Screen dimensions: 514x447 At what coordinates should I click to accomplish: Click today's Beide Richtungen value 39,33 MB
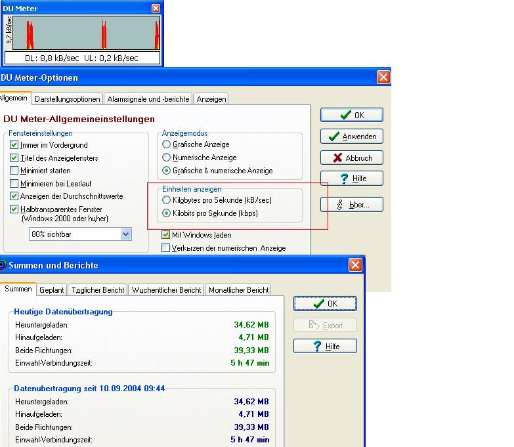pos(251,351)
